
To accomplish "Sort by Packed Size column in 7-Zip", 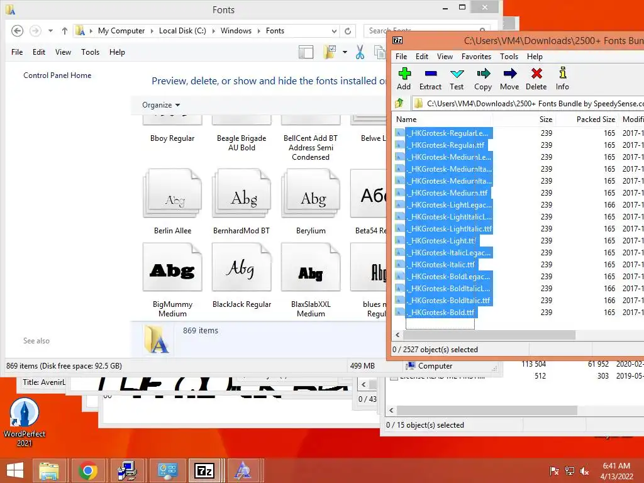I will coord(587,119).
